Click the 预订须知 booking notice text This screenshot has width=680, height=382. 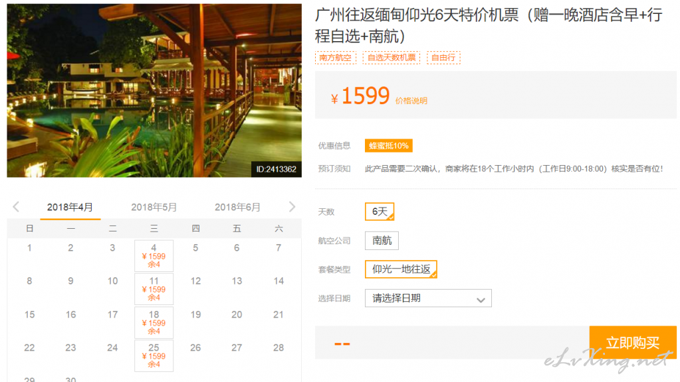[x=514, y=168]
